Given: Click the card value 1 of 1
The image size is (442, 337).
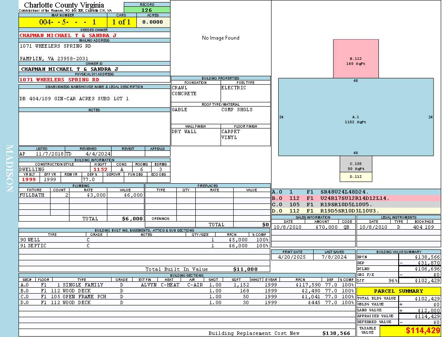Looking at the screenshot, I should pyautogui.click(x=122, y=22).
